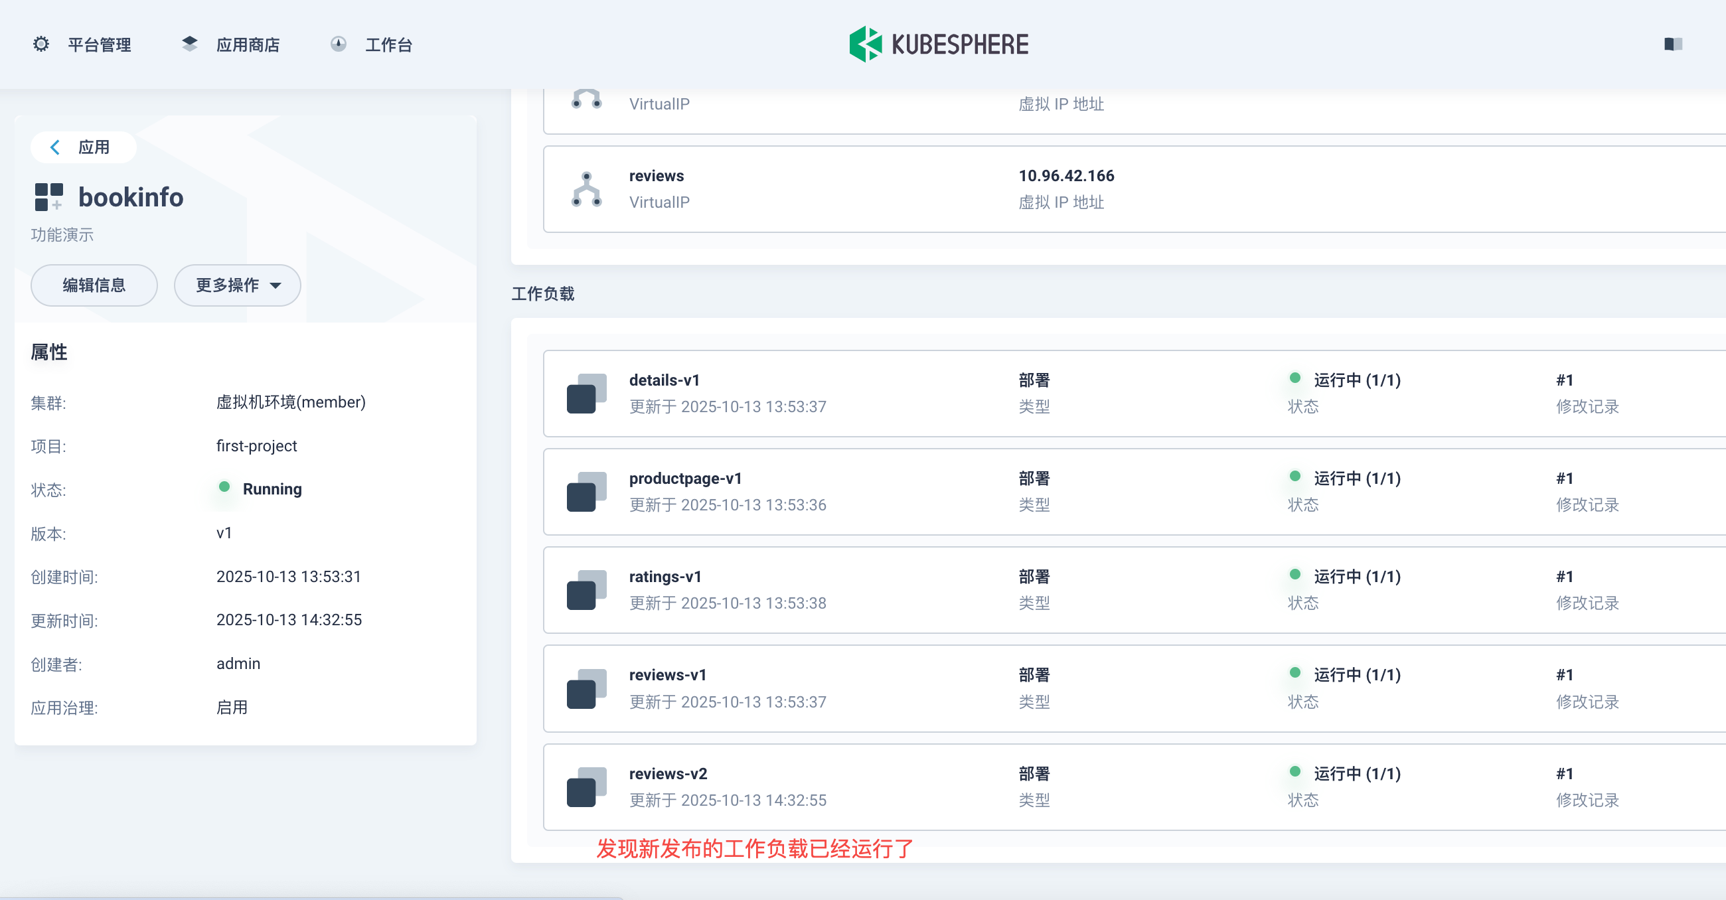
Task: Click the workbench dashboard icon
Action: point(339,44)
